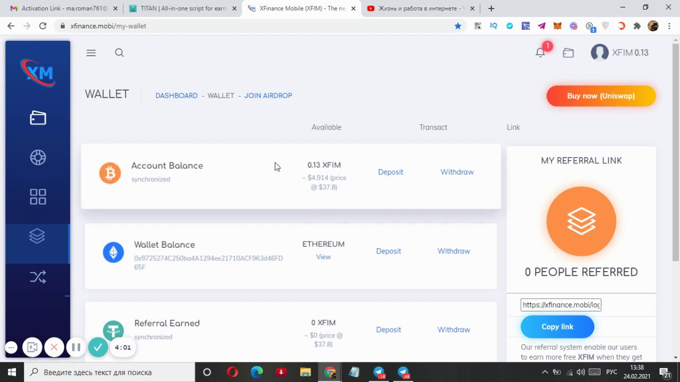Cancel recording with the red X
The width and height of the screenshot is (680, 382).
[54, 348]
